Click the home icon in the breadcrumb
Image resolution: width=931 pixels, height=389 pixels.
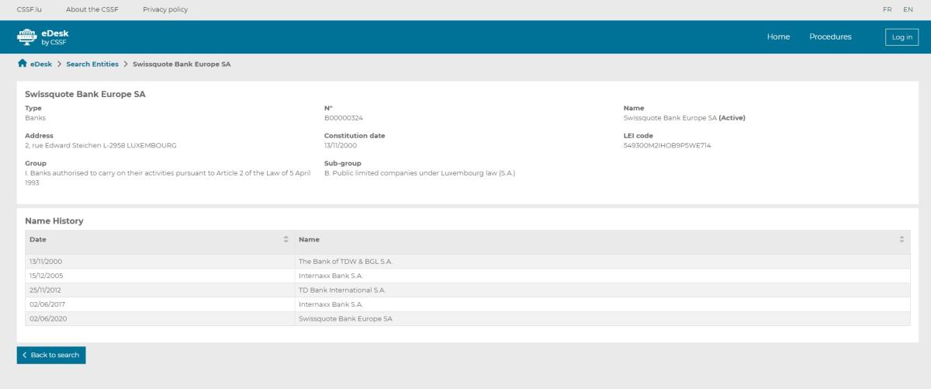coord(22,64)
